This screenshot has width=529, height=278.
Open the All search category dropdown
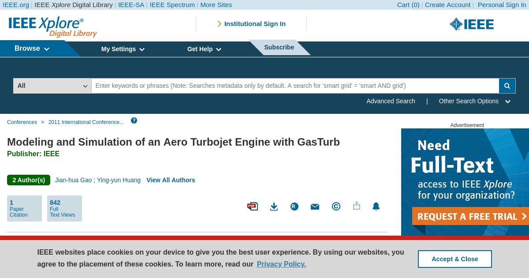(x=52, y=86)
